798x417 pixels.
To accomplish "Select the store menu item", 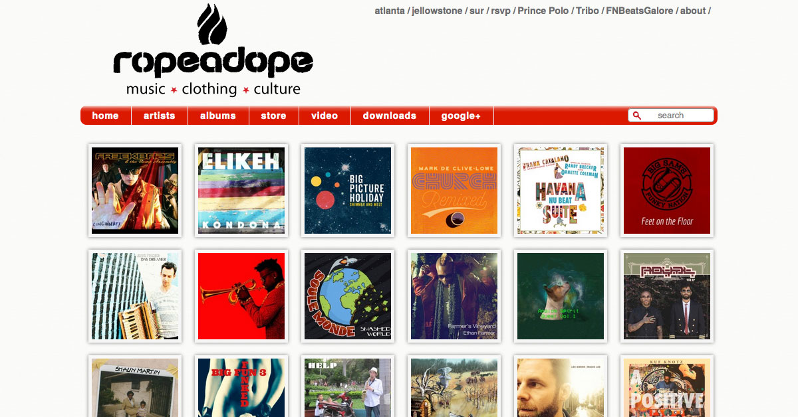I will click(x=273, y=116).
